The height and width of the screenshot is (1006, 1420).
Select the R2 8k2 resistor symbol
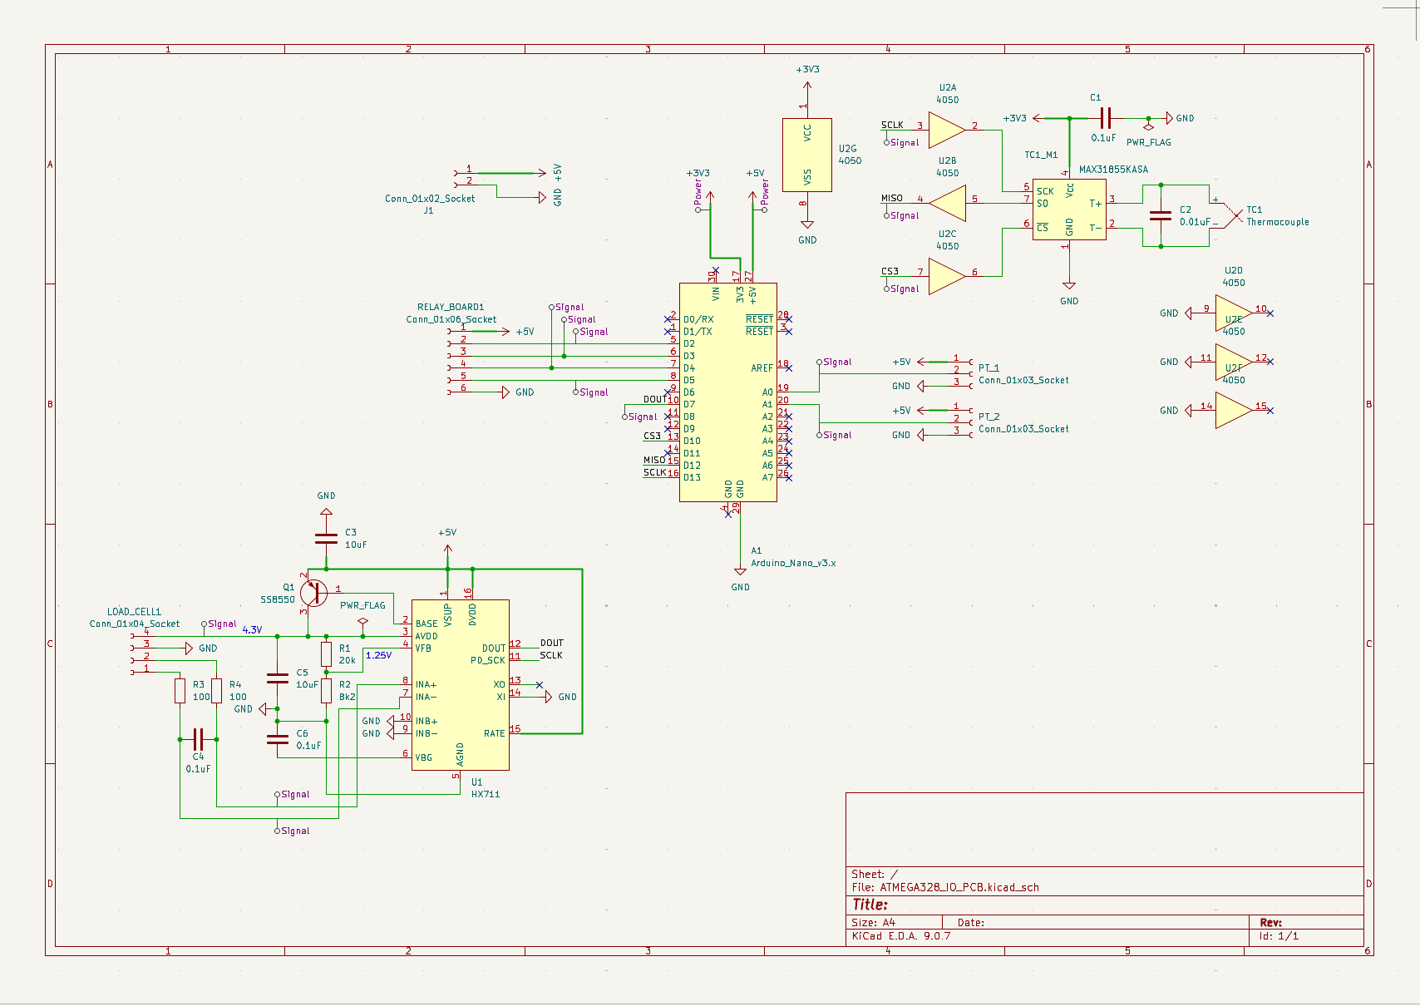click(326, 691)
